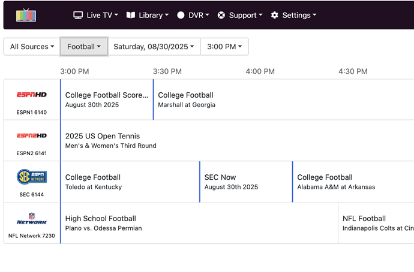The height and width of the screenshot is (272, 414).
Task: Click the NFL Network channel logo
Action: tap(32, 219)
